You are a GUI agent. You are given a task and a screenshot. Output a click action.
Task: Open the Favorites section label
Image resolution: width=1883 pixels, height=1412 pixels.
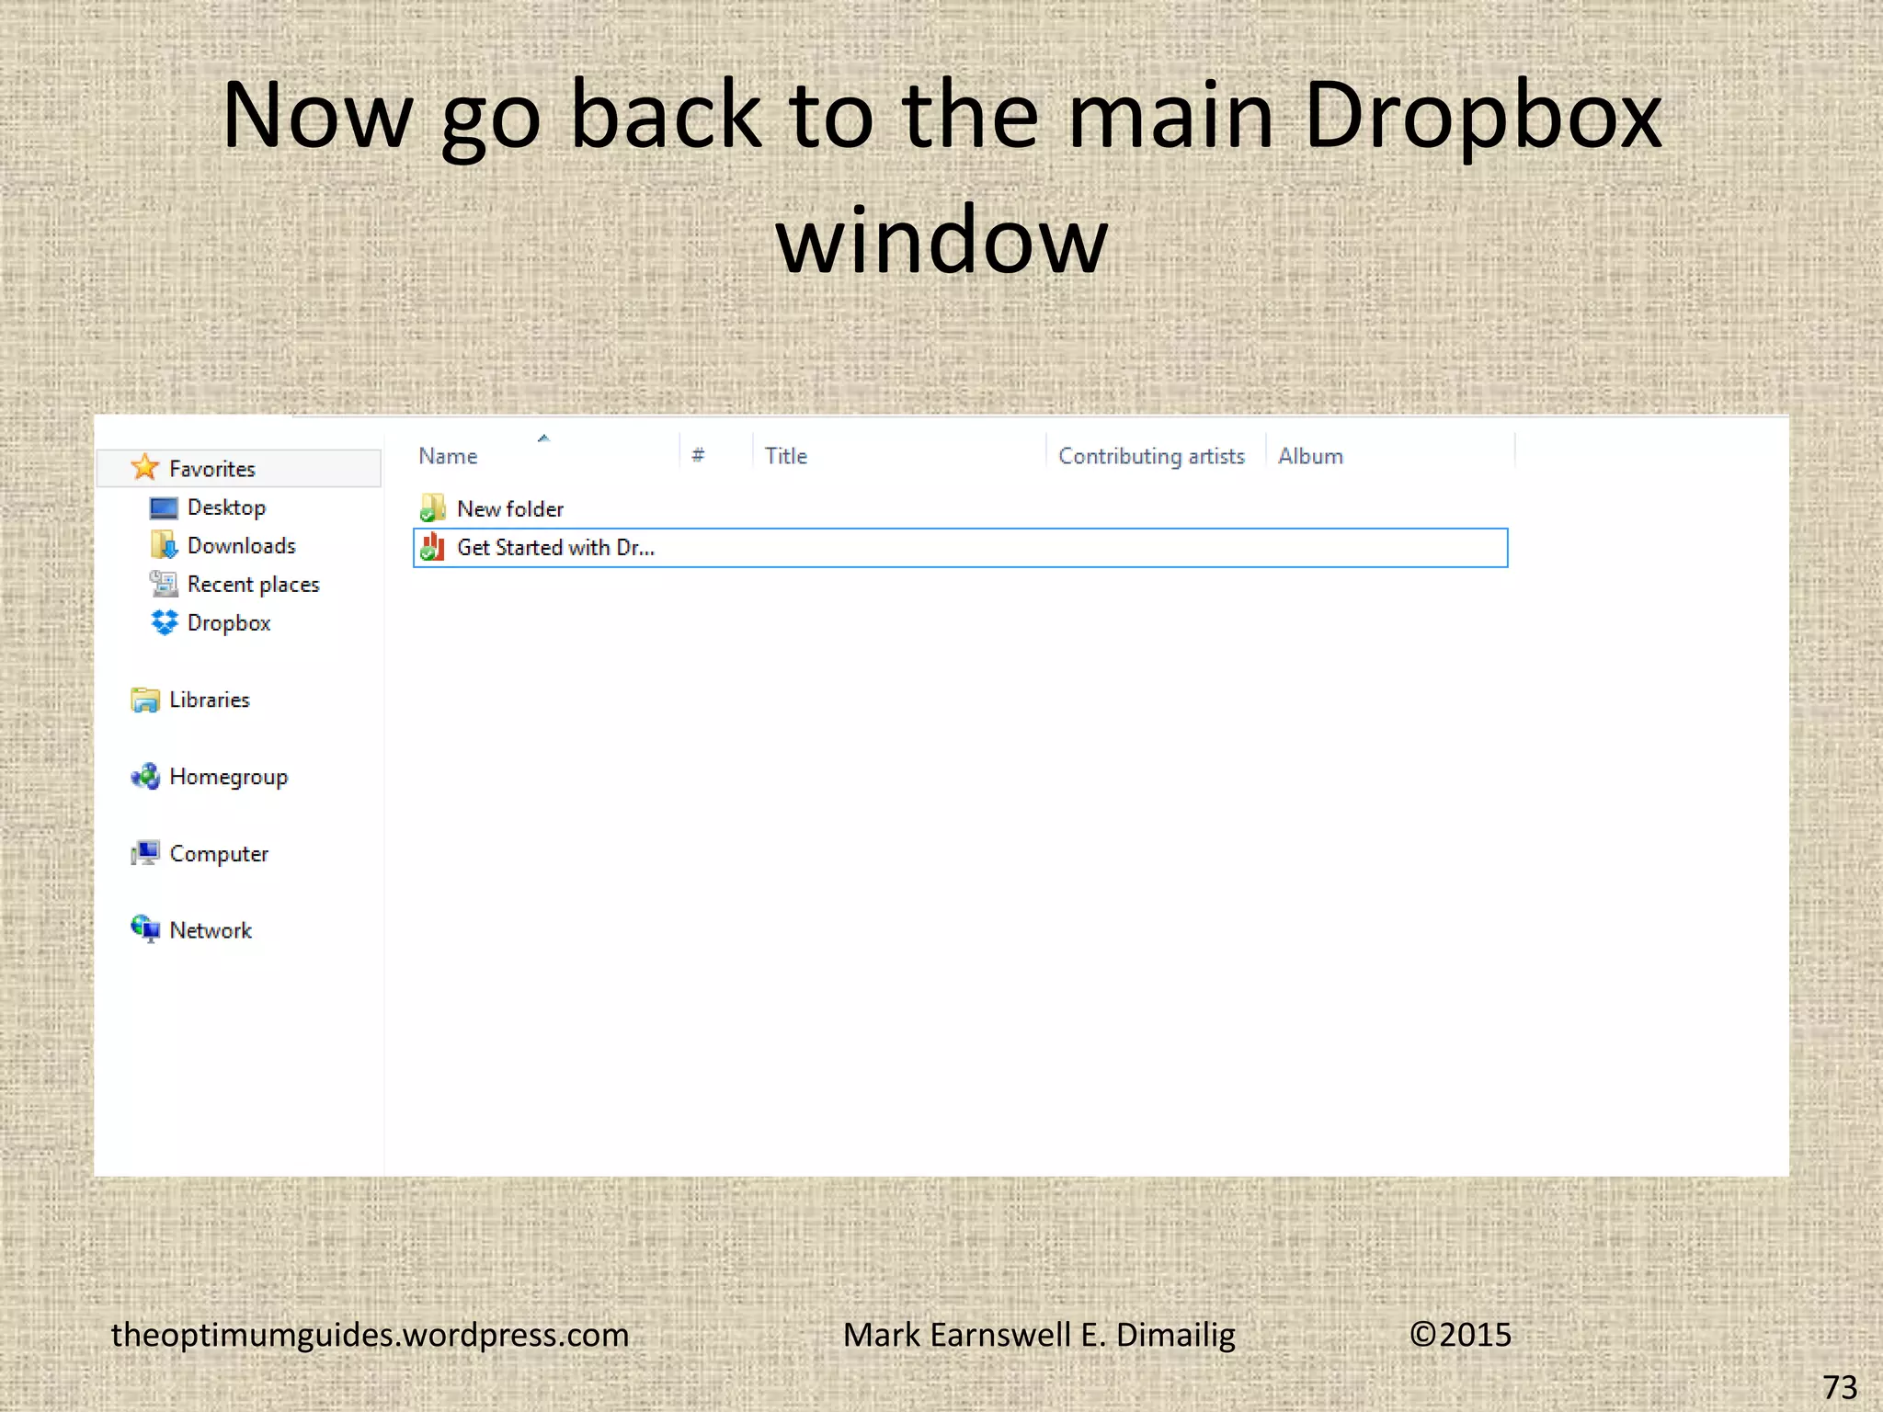click(212, 469)
